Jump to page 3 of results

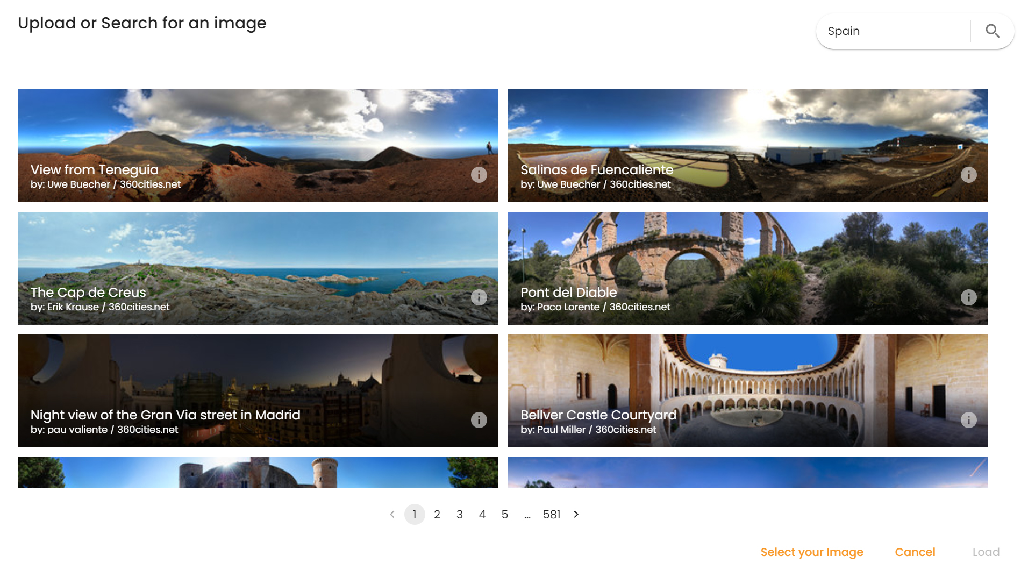coord(460,515)
